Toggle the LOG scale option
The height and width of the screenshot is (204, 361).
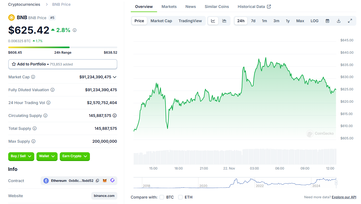(314, 21)
